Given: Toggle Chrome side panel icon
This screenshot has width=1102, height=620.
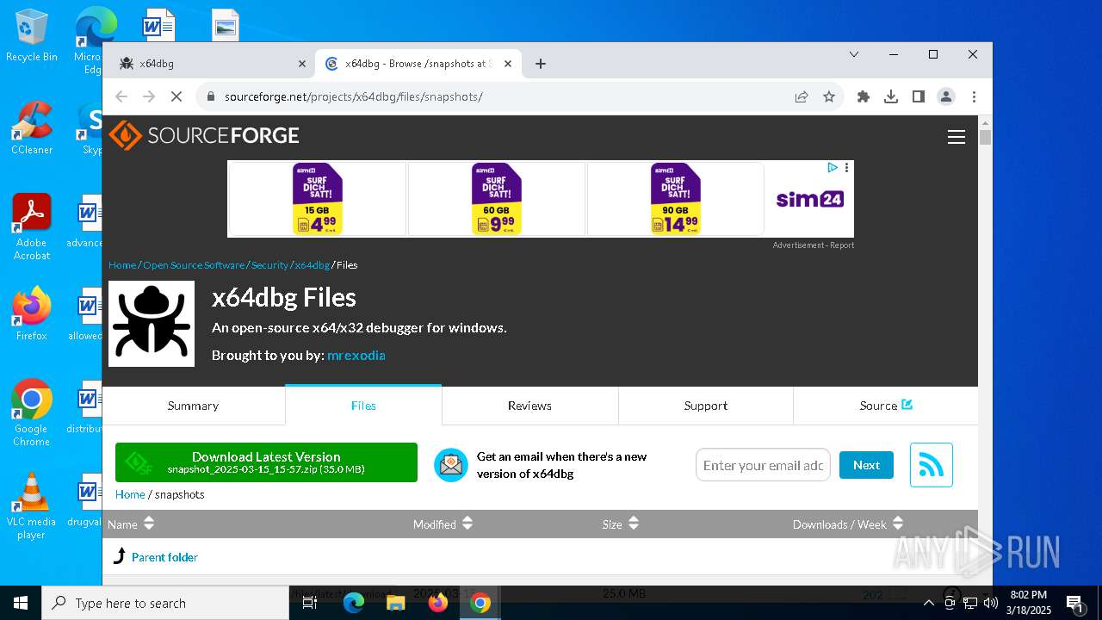Looking at the screenshot, I should pos(919,96).
